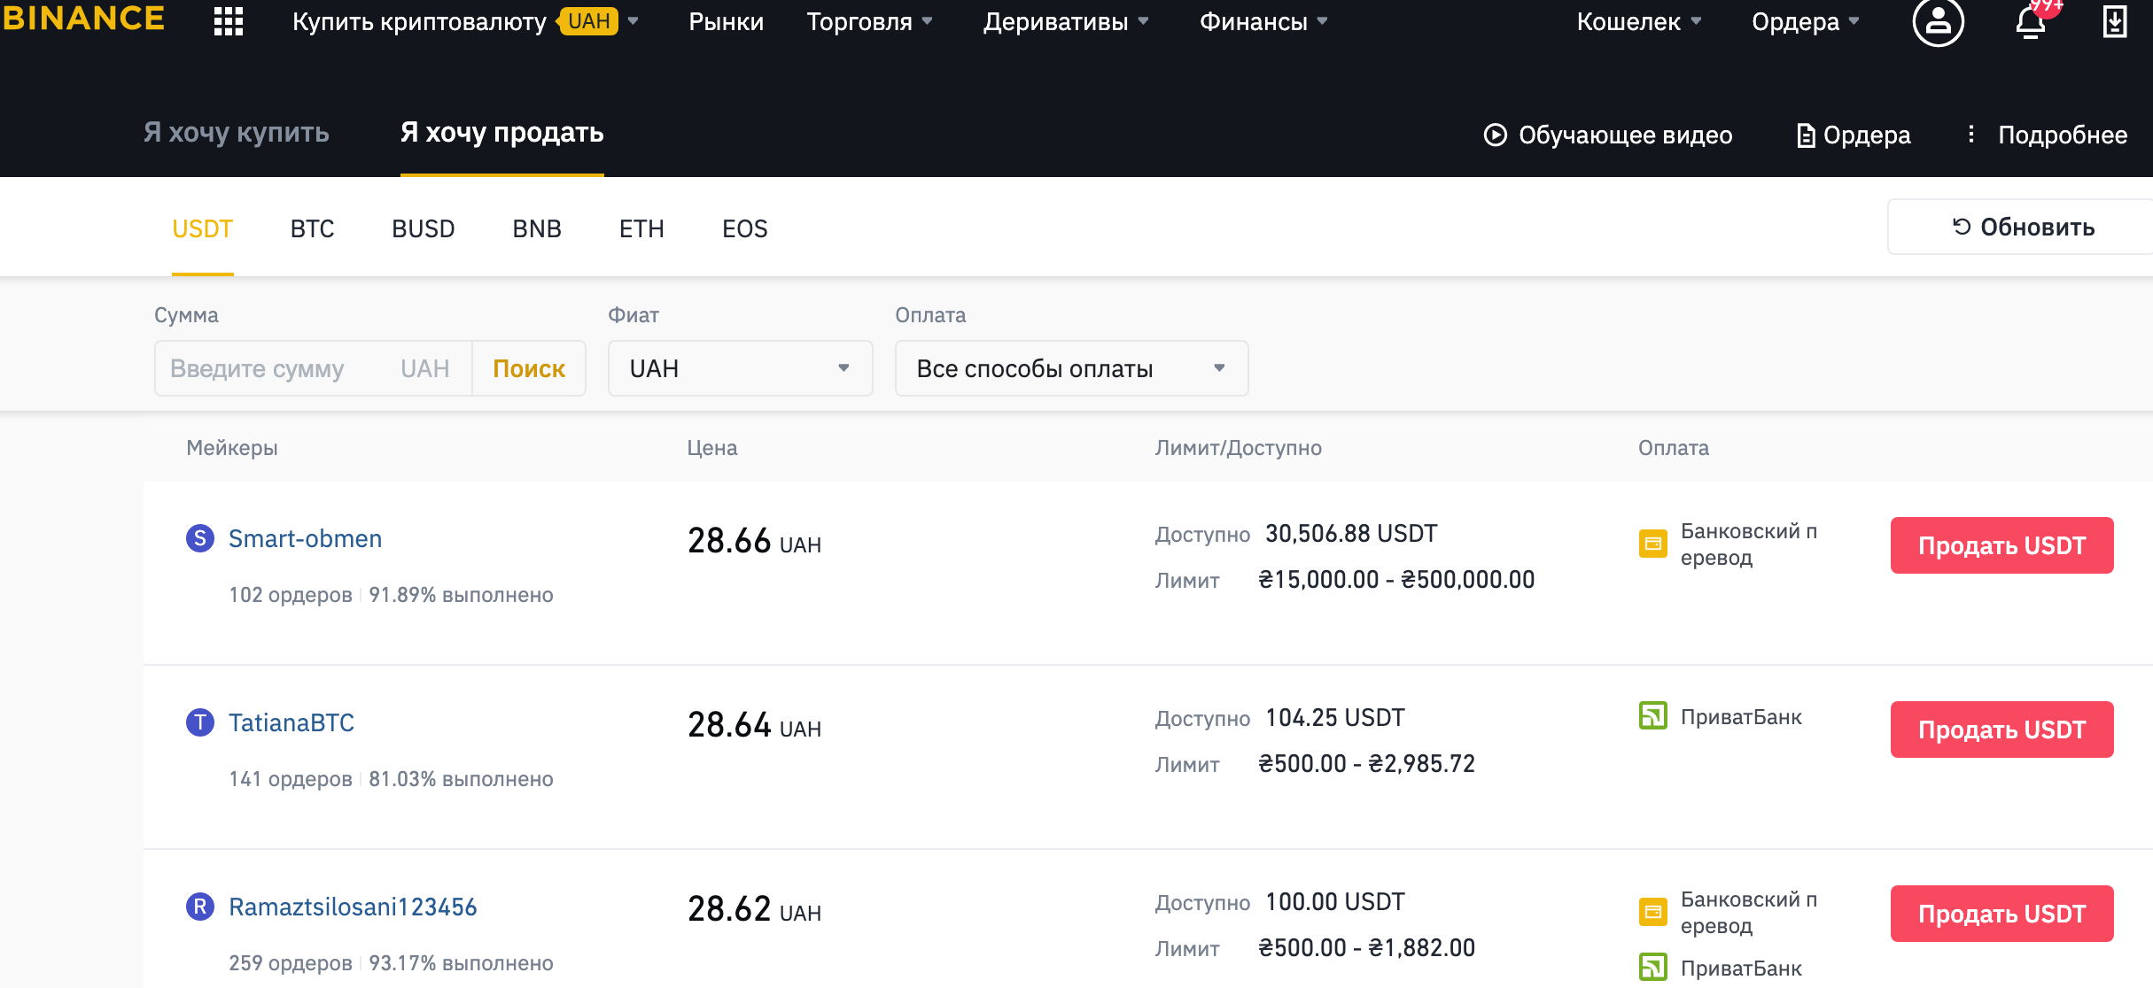Click the Обновить refresh button
The height and width of the screenshot is (988, 2153).
point(2024,228)
